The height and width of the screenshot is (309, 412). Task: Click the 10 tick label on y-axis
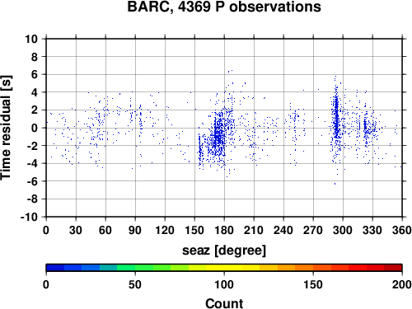tap(31, 39)
